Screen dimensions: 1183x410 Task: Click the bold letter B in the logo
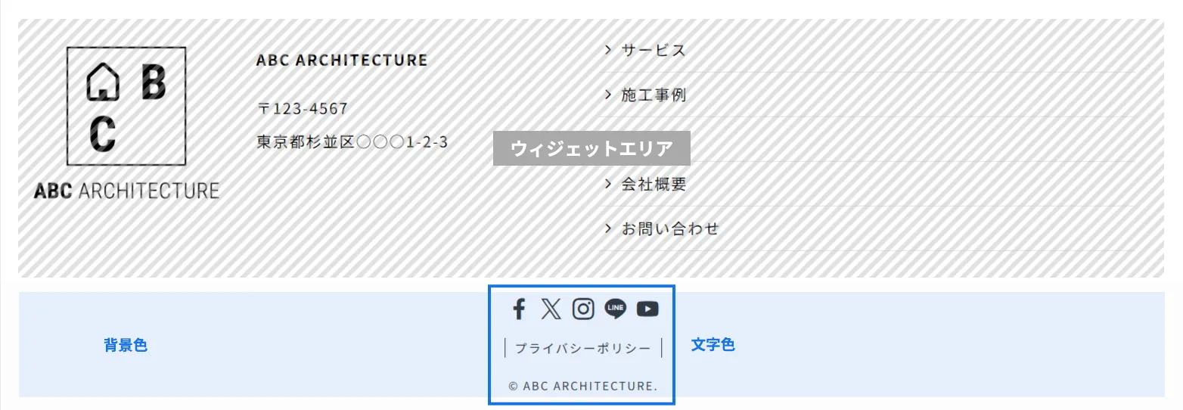(x=154, y=82)
